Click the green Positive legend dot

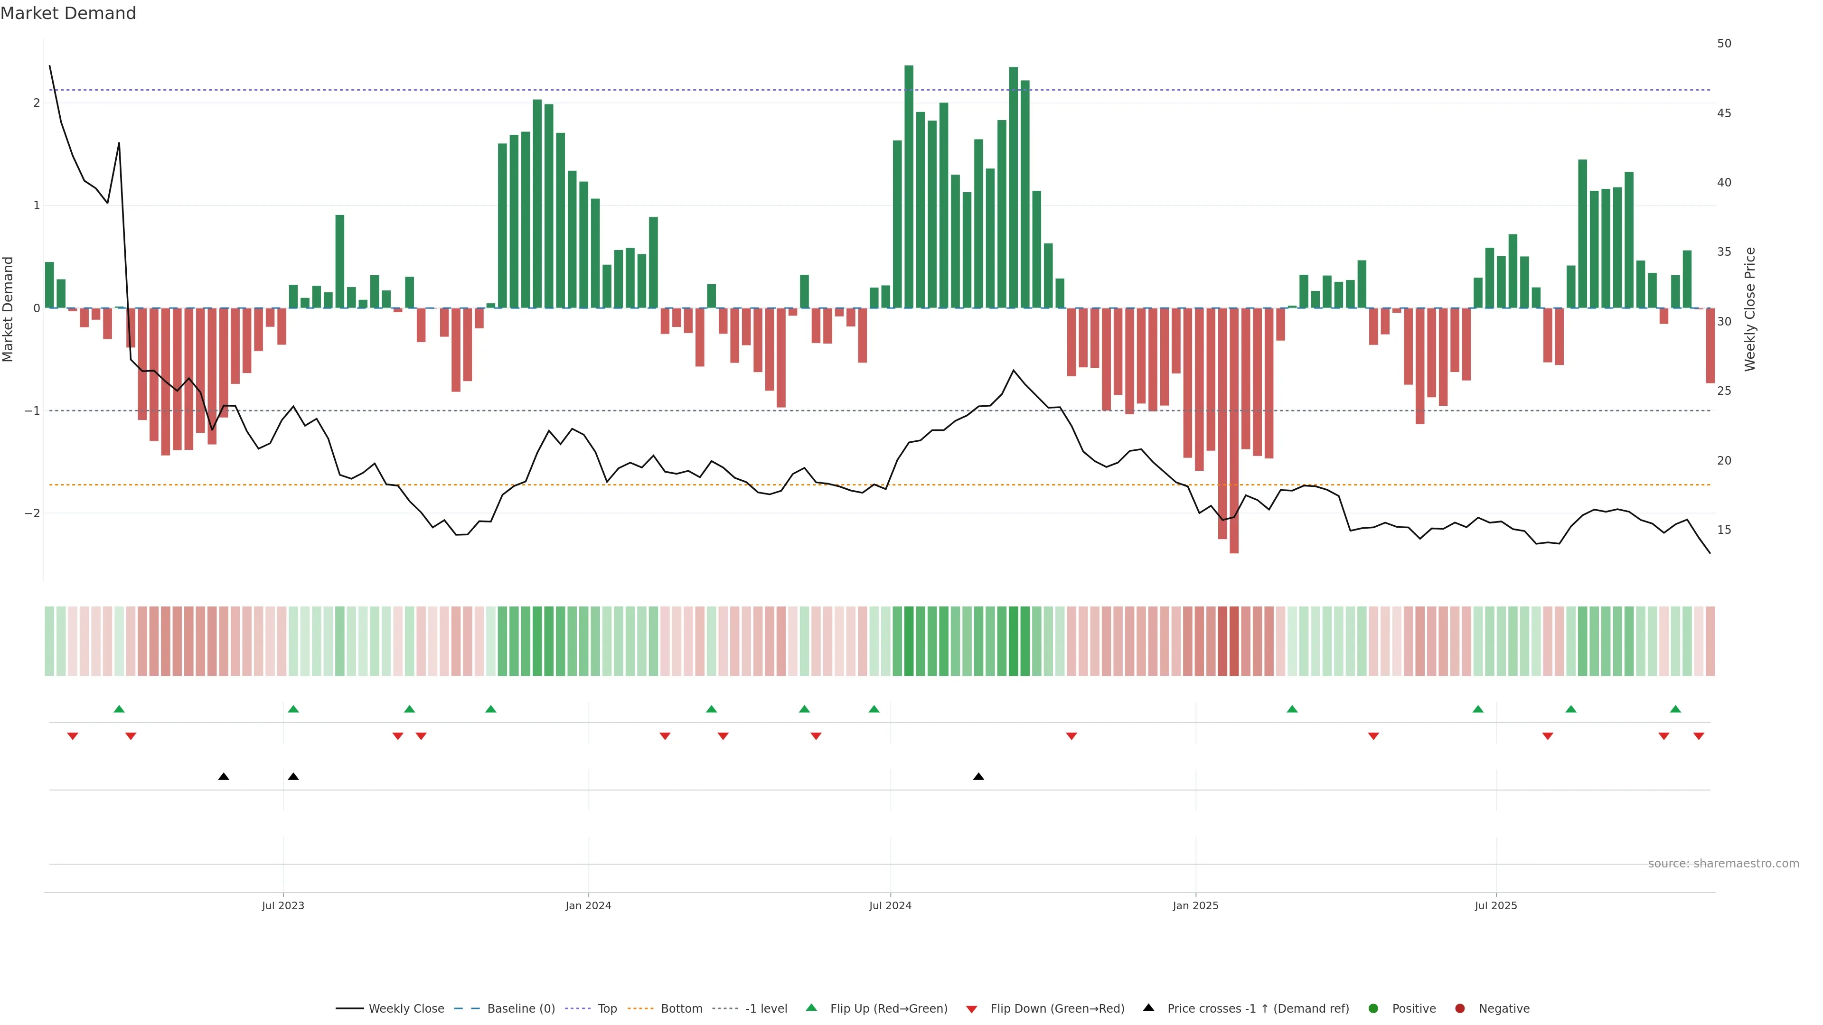[1373, 1008]
